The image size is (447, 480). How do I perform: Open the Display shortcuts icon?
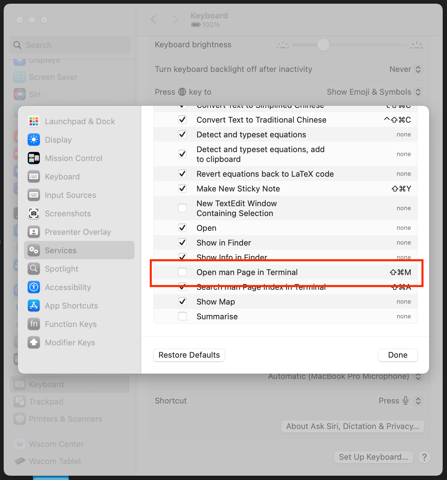[x=34, y=140]
